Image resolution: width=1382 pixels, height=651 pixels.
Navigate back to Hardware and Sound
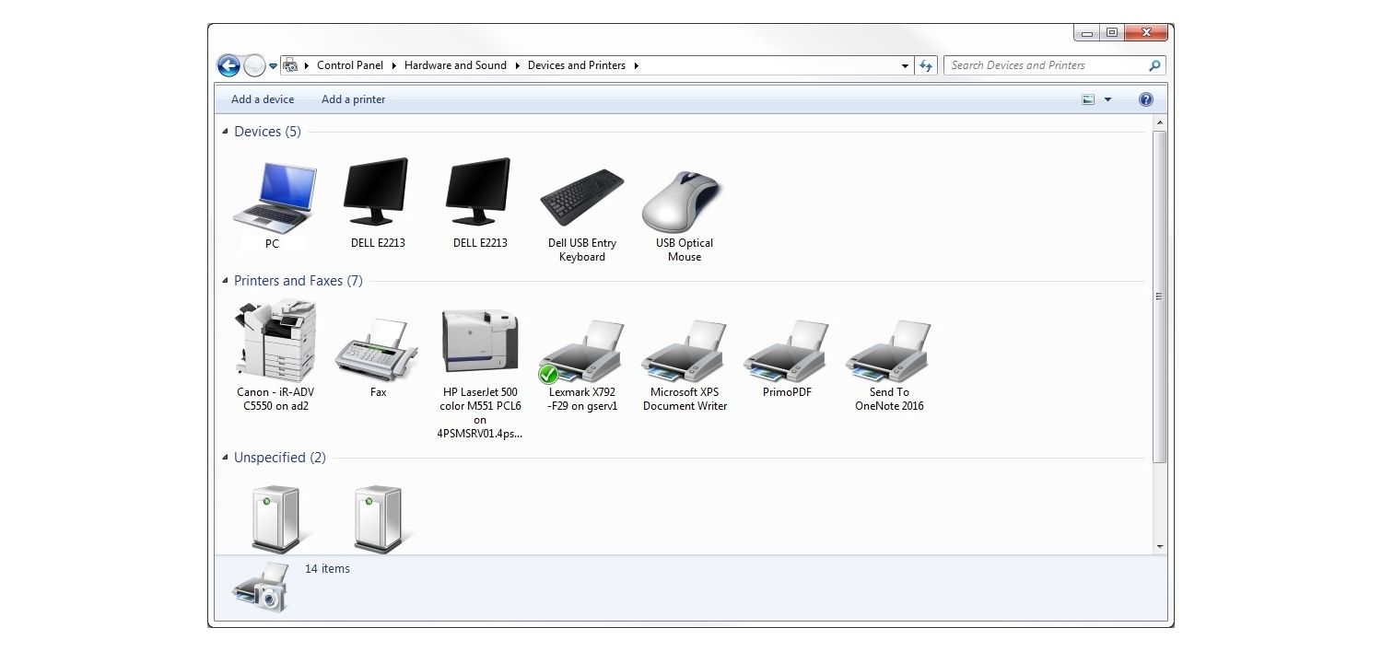(x=455, y=64)
